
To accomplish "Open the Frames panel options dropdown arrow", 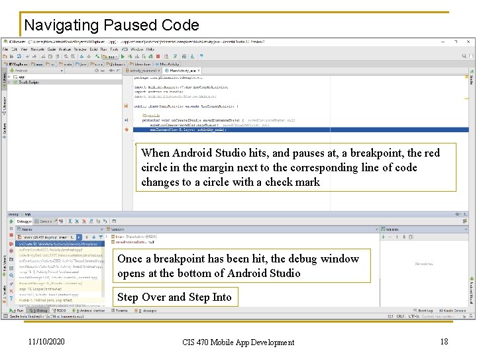I will [101, 229].
